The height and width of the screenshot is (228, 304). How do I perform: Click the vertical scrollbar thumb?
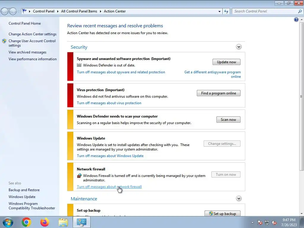pos(301,96)
